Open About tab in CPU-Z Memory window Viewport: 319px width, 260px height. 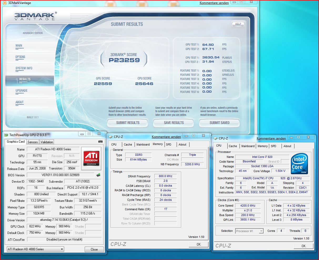click(x=183, y=144)
